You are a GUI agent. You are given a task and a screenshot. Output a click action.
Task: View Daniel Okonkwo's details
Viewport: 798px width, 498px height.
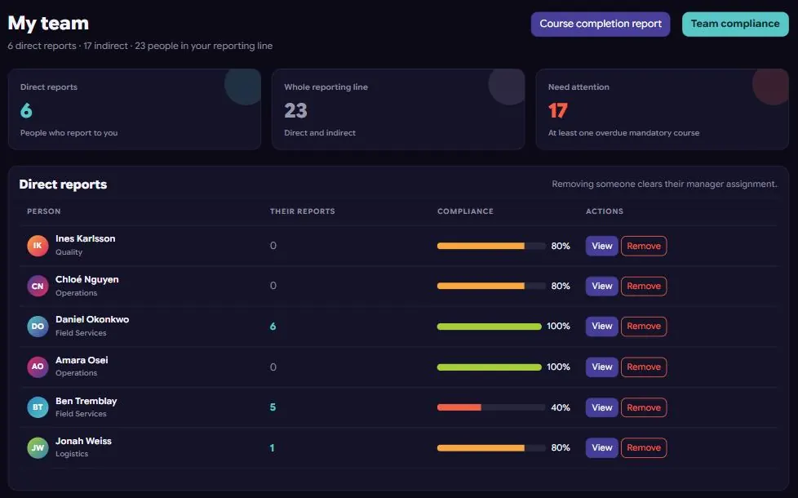point(601,327)
